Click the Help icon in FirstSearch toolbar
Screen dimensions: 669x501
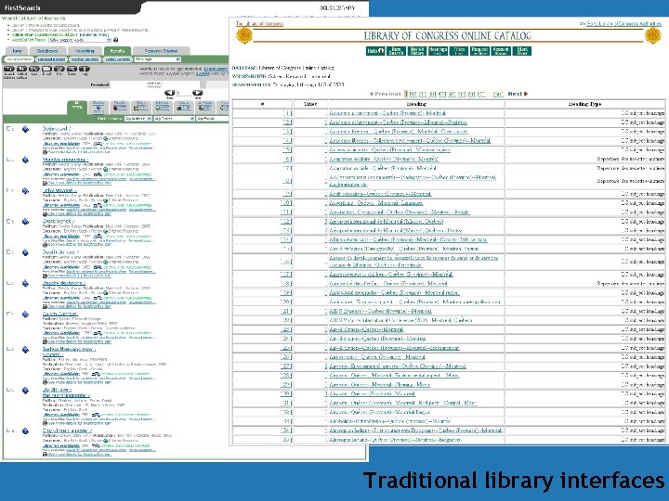[x=85, y=69]
